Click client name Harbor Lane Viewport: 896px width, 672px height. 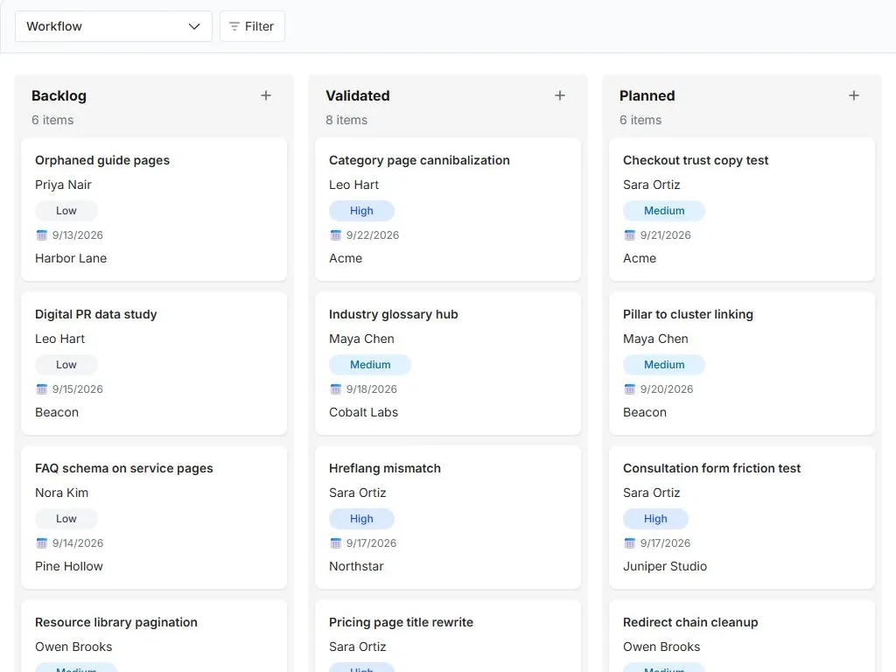pos(71,258)
